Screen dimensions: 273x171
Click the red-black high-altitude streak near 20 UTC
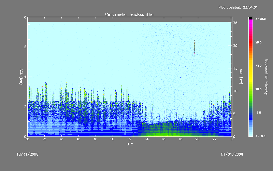tap(195, 48)
